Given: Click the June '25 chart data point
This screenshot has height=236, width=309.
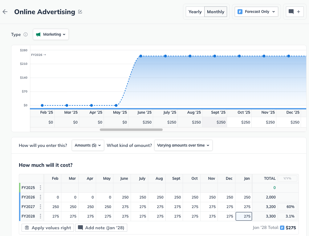Looking at the screenshot, I should tap(141, 56).
